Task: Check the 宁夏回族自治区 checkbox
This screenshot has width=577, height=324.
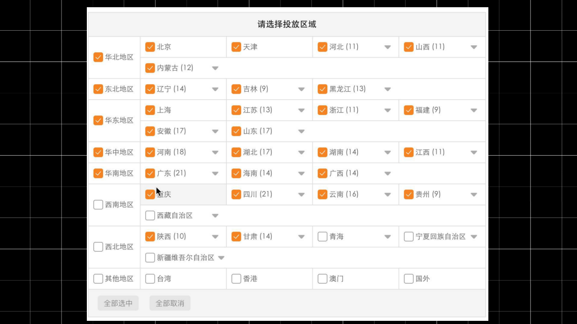Action: pos(409,236)
